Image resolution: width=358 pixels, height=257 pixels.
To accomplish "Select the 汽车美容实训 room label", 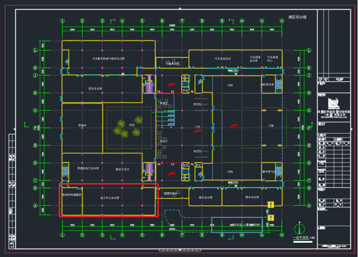I will tap(222, 58).
